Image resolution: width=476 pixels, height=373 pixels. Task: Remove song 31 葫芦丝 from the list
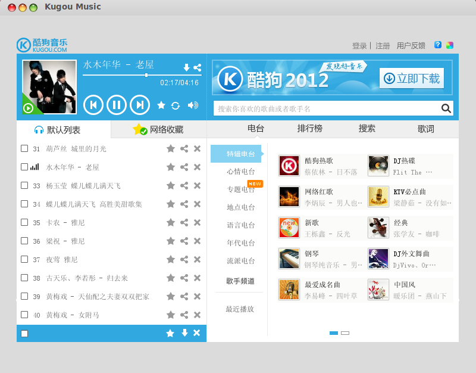click(x=198, y=148)
